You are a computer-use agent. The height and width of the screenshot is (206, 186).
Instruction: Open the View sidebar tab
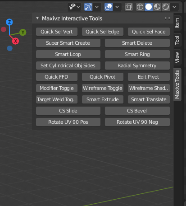tap(177, 57)
